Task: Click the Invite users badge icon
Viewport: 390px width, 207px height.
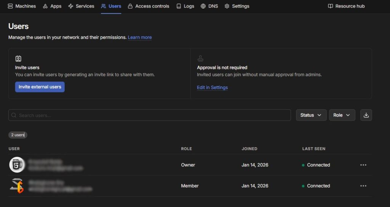Action: point(18,59)
